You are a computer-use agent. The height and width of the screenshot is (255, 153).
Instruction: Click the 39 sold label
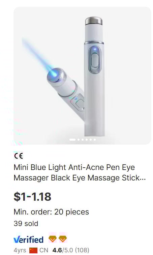pyautogui.click(x=26, y=224)
